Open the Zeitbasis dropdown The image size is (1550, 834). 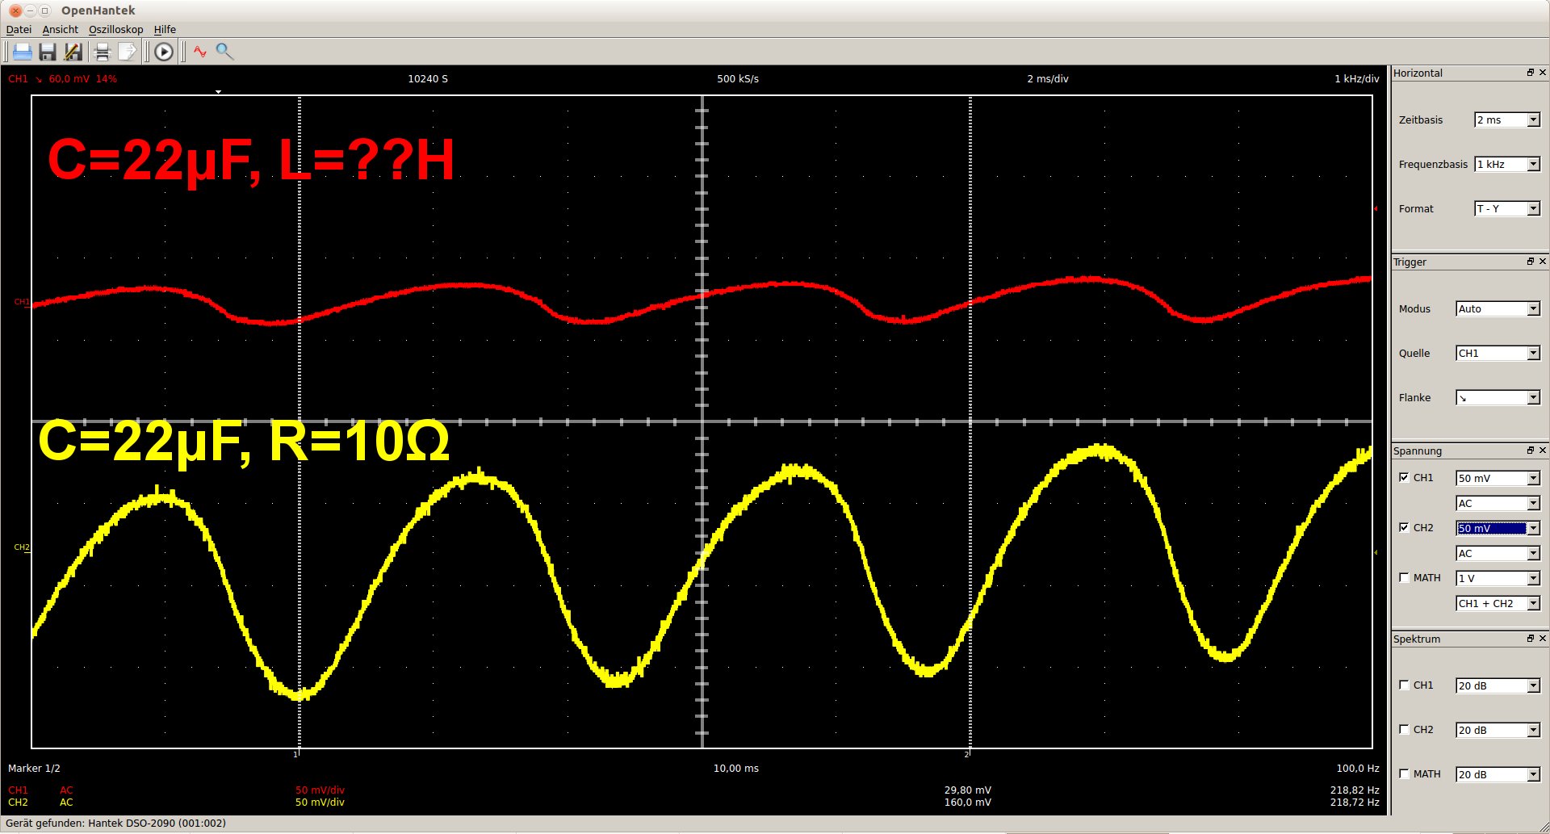click(x=1506, y=120)
